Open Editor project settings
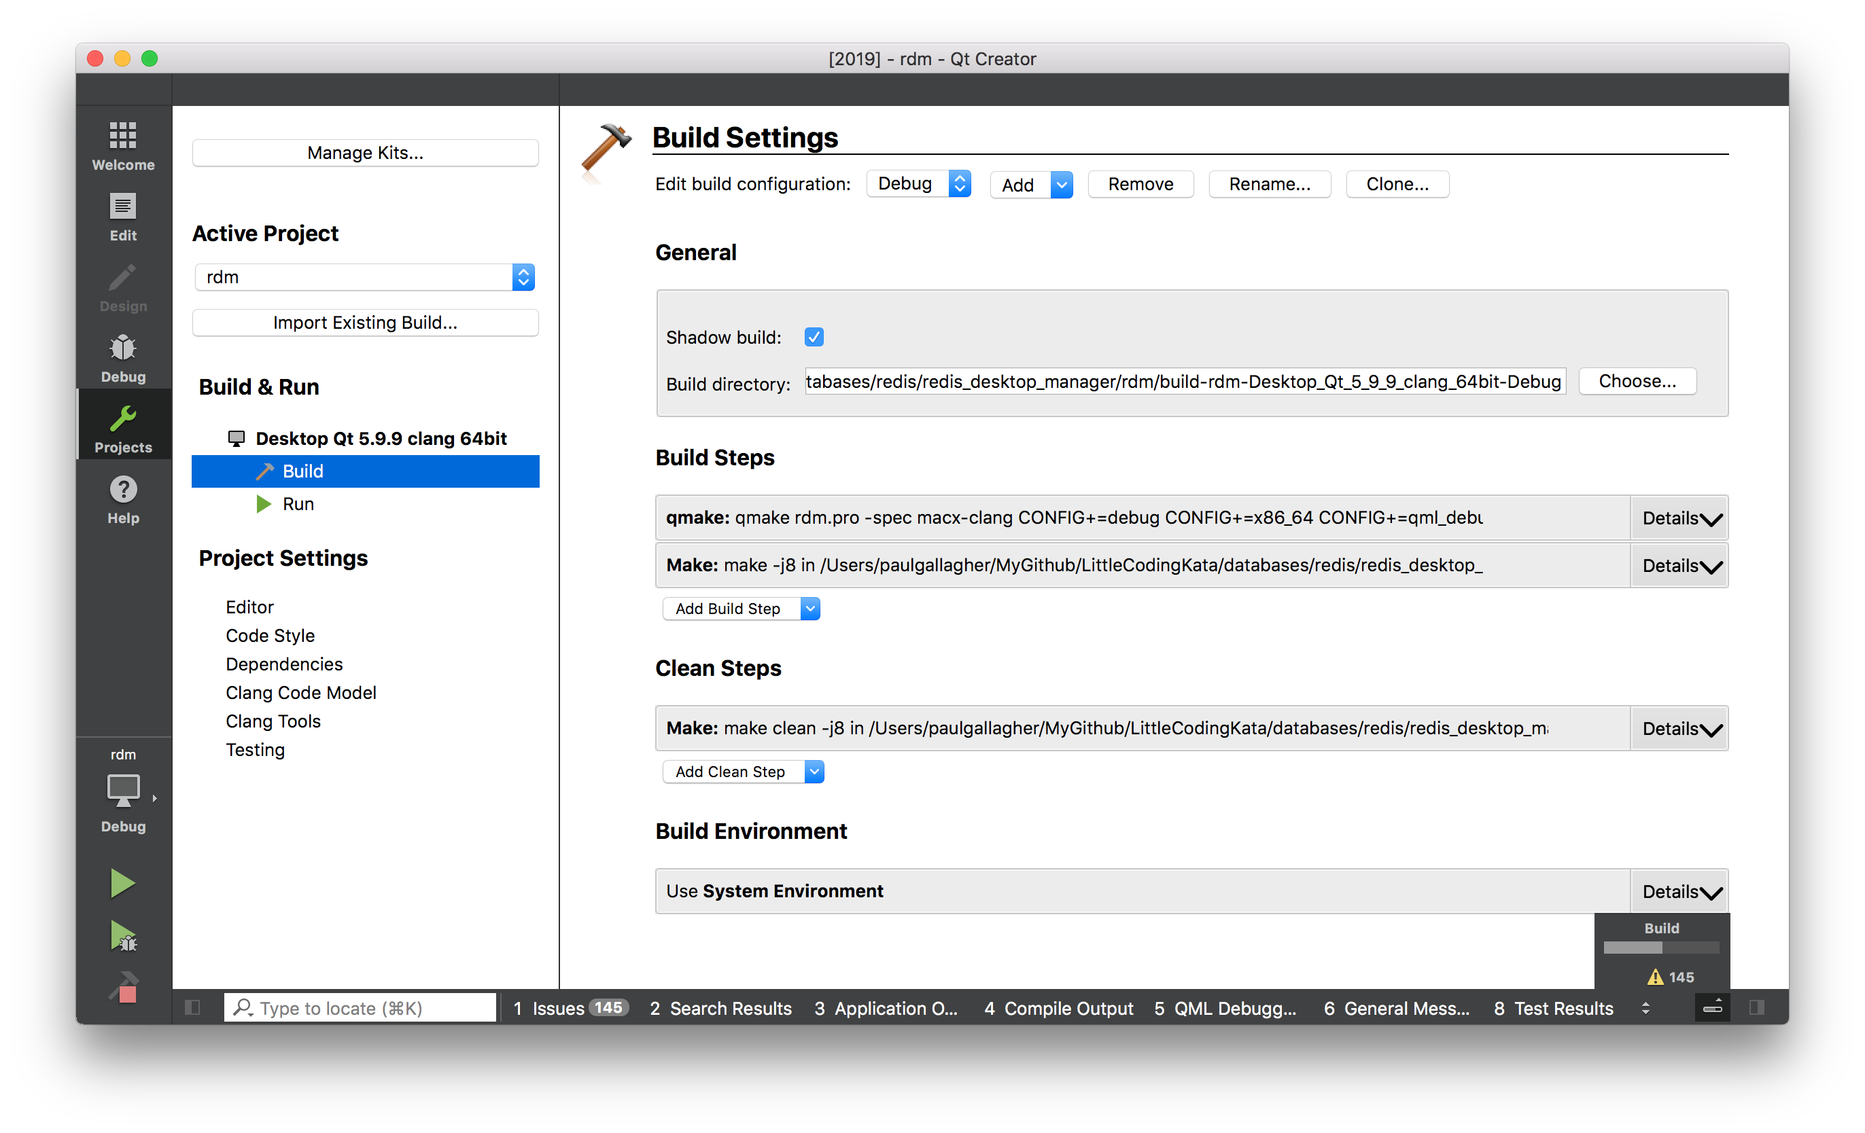 click(250, 607)
